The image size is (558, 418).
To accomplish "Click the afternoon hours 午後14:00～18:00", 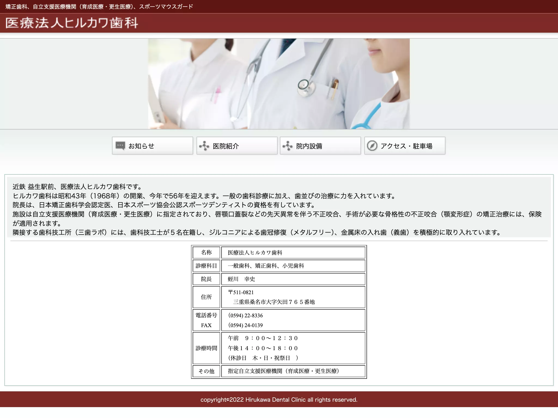I will (263, 348).
